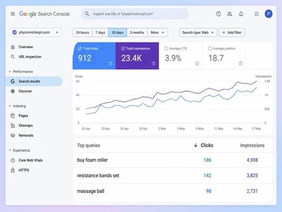Click the 3,825 impressions value
The width and height of the screenshot is (282, 212).
pos(252,175)
